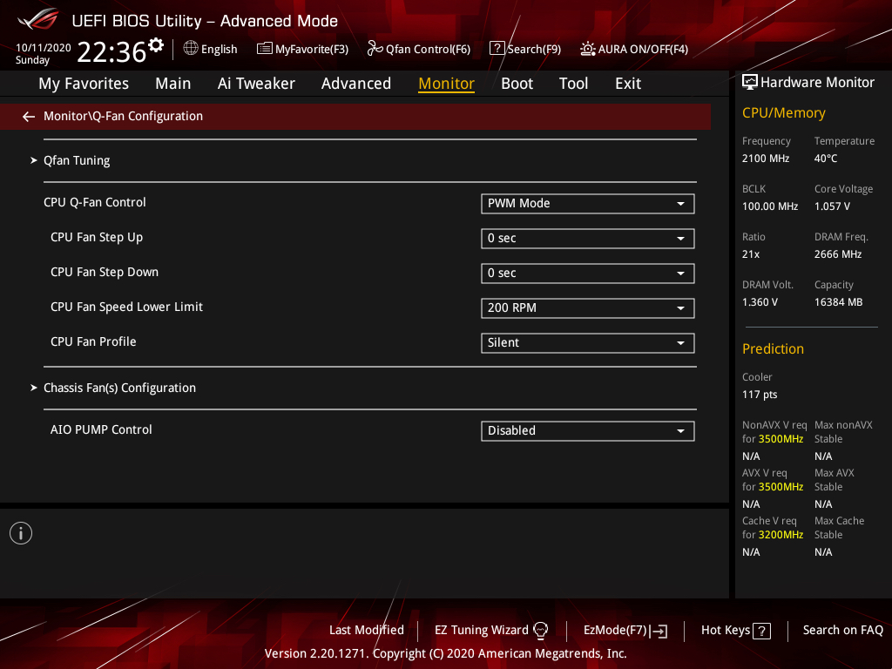Select the CPU Fan Step Down label
Screen dimensions: 892x669
[x=105, y=272]
